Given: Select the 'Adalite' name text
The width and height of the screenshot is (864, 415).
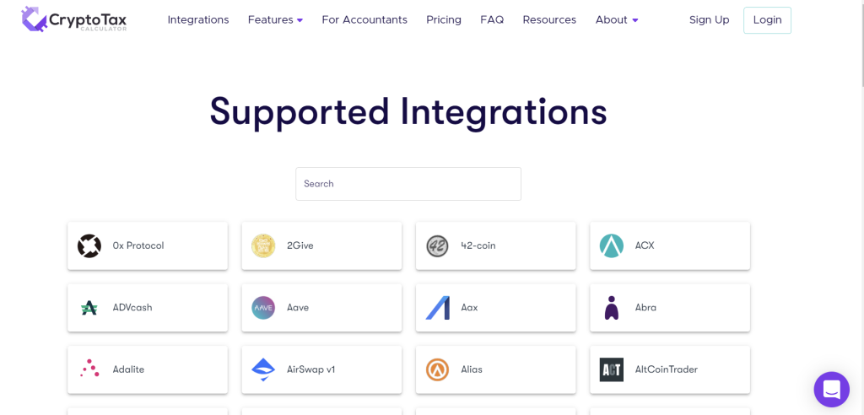Looking at the screenshot, I should (x=128, y=369).
